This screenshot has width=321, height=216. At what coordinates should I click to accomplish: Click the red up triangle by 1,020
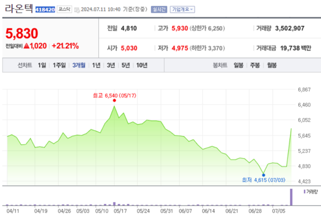tap(26, 46)
